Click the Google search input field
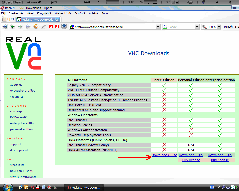The image size is (239, 191). tap(181, 27)
